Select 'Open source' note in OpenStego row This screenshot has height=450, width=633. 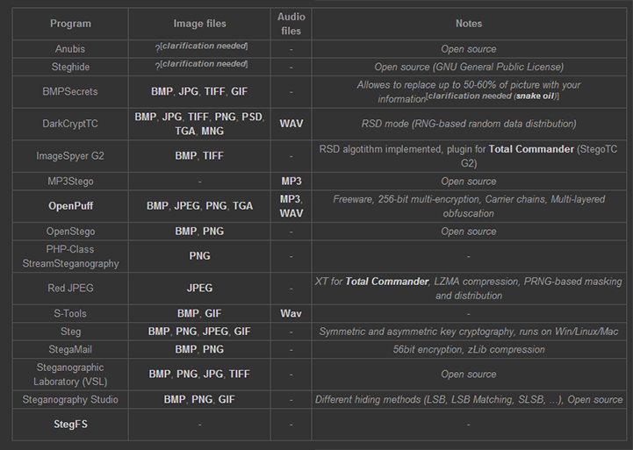pos(469,232)
